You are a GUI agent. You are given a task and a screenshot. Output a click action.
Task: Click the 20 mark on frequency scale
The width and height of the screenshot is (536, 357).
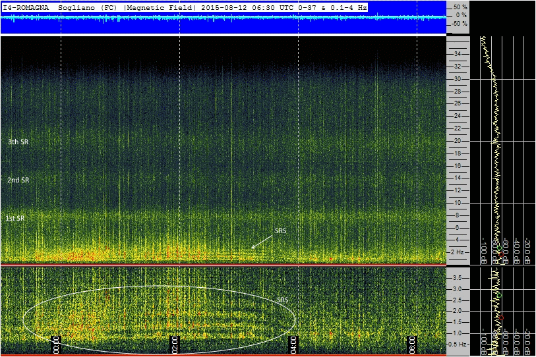pyautogui.click(x=457, y=141)
